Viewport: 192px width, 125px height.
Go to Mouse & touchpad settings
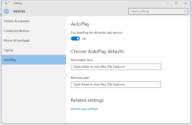[16, 40]
